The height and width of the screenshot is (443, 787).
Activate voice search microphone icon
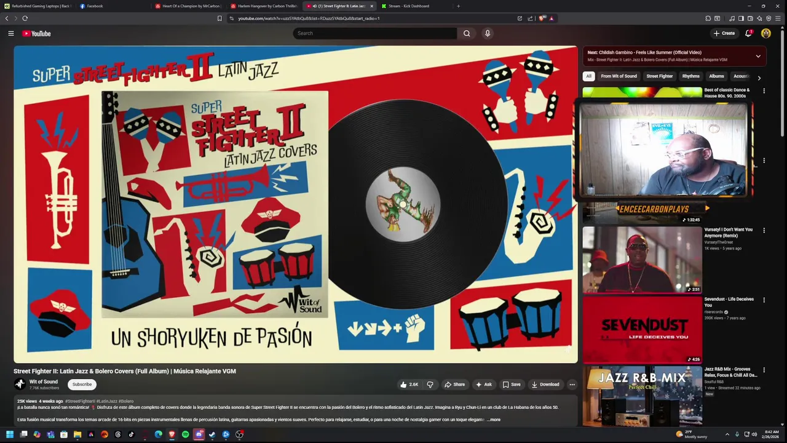488,33
